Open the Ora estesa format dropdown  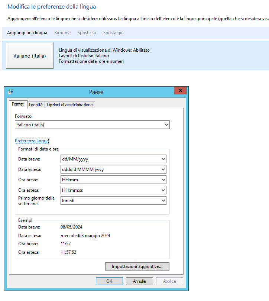[113, 190]
